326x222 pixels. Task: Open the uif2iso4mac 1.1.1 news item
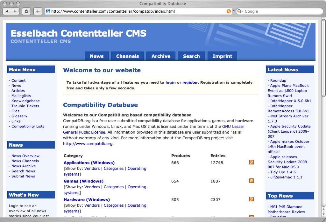286,177
